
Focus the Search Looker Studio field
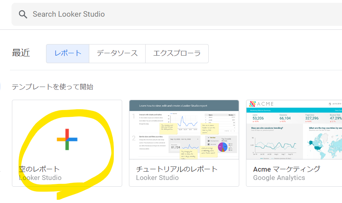coord(177,14)
